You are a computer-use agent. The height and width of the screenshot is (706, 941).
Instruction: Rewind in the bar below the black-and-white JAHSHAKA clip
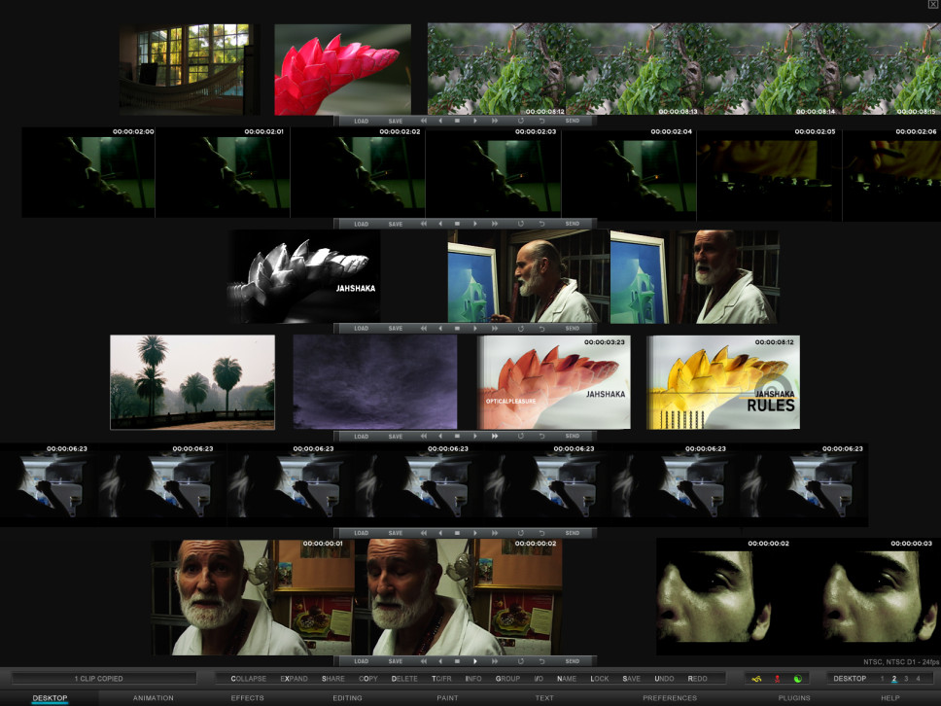[424, 329]
